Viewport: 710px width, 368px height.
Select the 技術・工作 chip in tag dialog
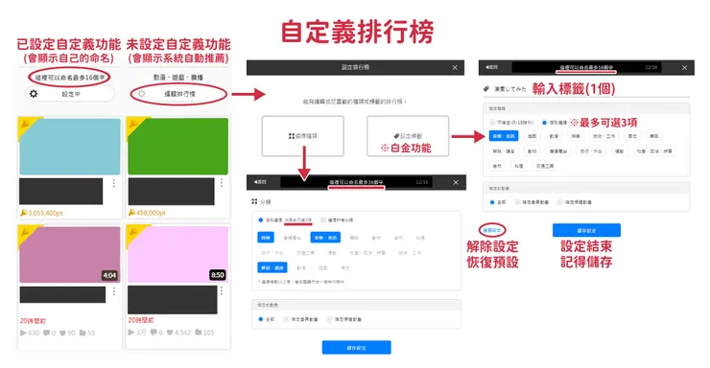click(604, 136)
